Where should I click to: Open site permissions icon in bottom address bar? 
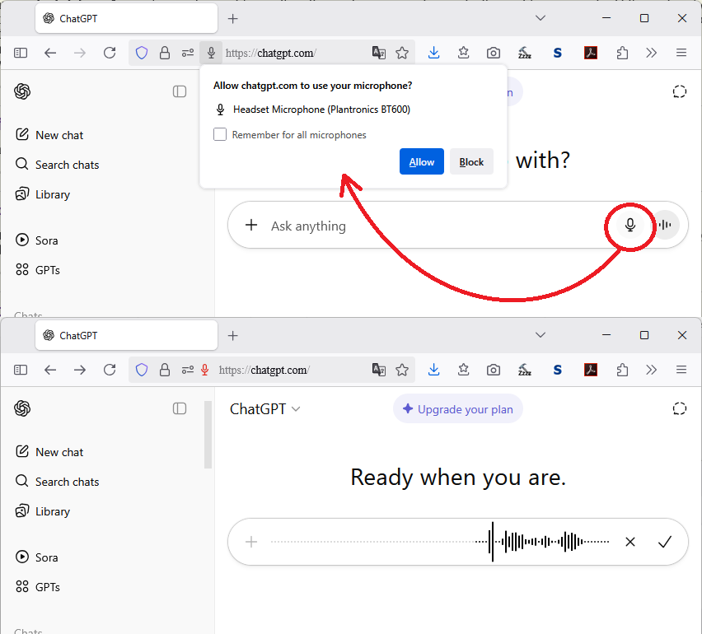coord(188,370)
